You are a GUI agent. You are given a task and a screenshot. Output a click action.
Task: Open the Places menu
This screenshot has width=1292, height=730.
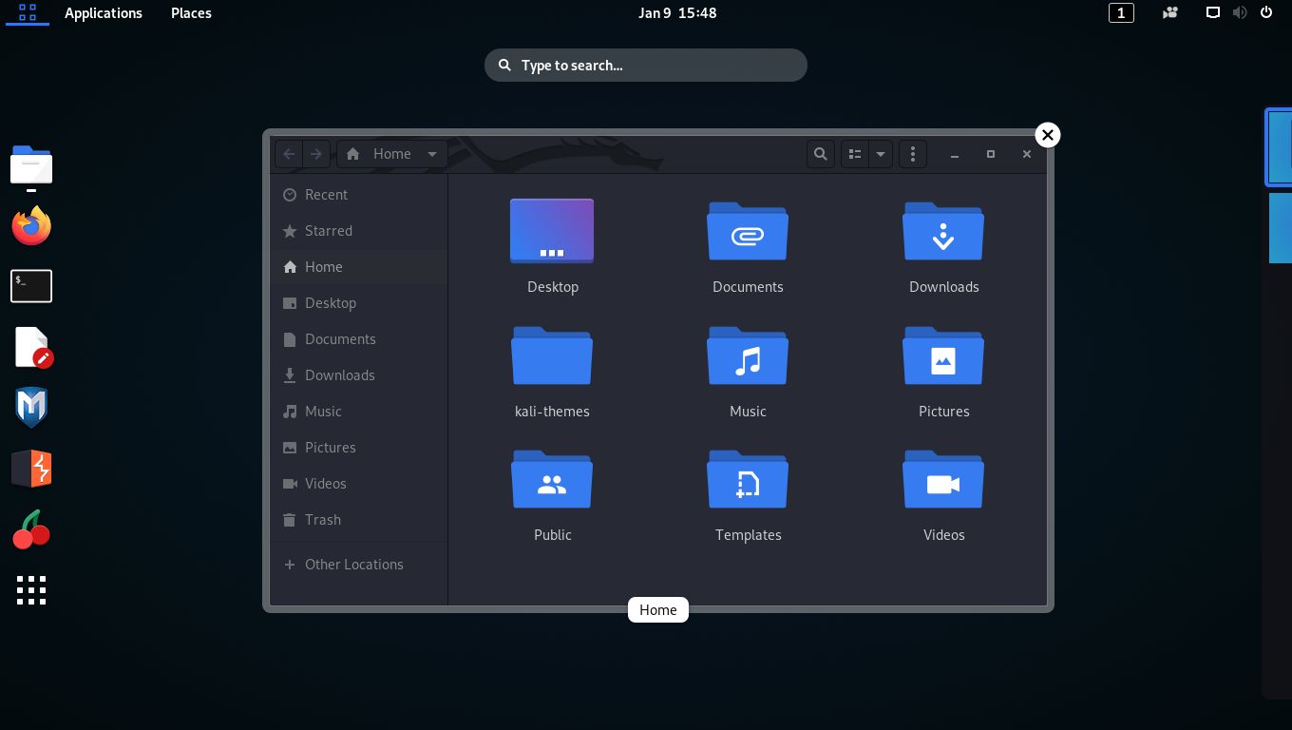point(190,12)
